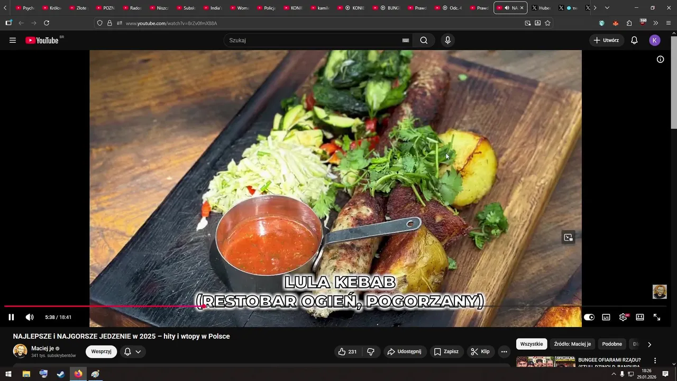677x381 pixels.
Task: Select the Wszystkie filter chip
Action: (532, 344)
